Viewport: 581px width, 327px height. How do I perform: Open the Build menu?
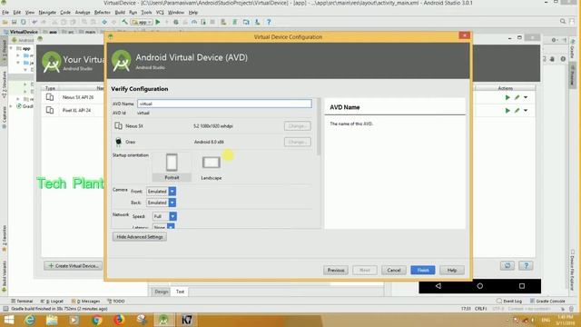[120, 12]
